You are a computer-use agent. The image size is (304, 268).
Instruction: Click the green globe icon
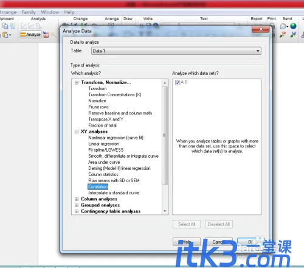tap(293, 26)
